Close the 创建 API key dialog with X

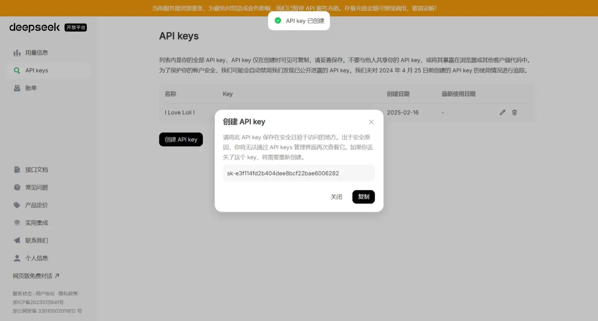(x=371, y=122)
